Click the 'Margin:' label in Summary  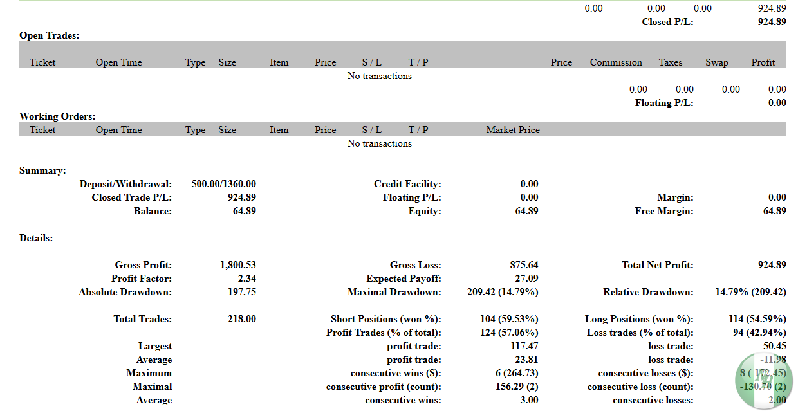(675, 197)
